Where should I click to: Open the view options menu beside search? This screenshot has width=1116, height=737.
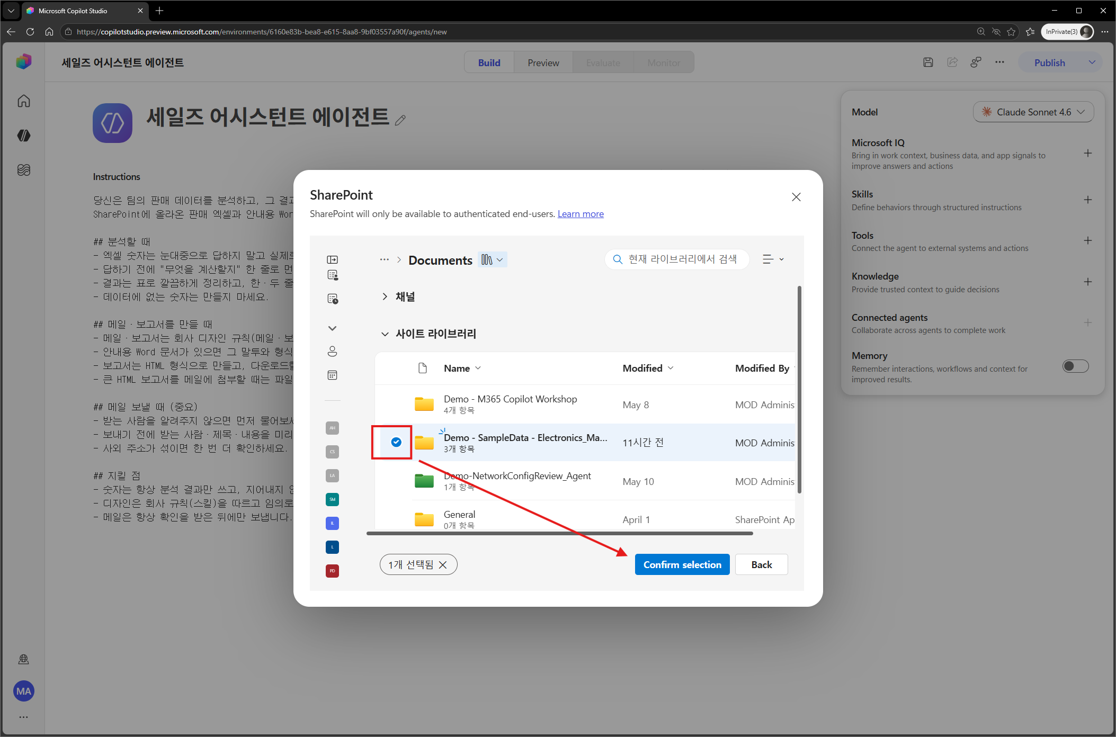[x=773, y=259]
